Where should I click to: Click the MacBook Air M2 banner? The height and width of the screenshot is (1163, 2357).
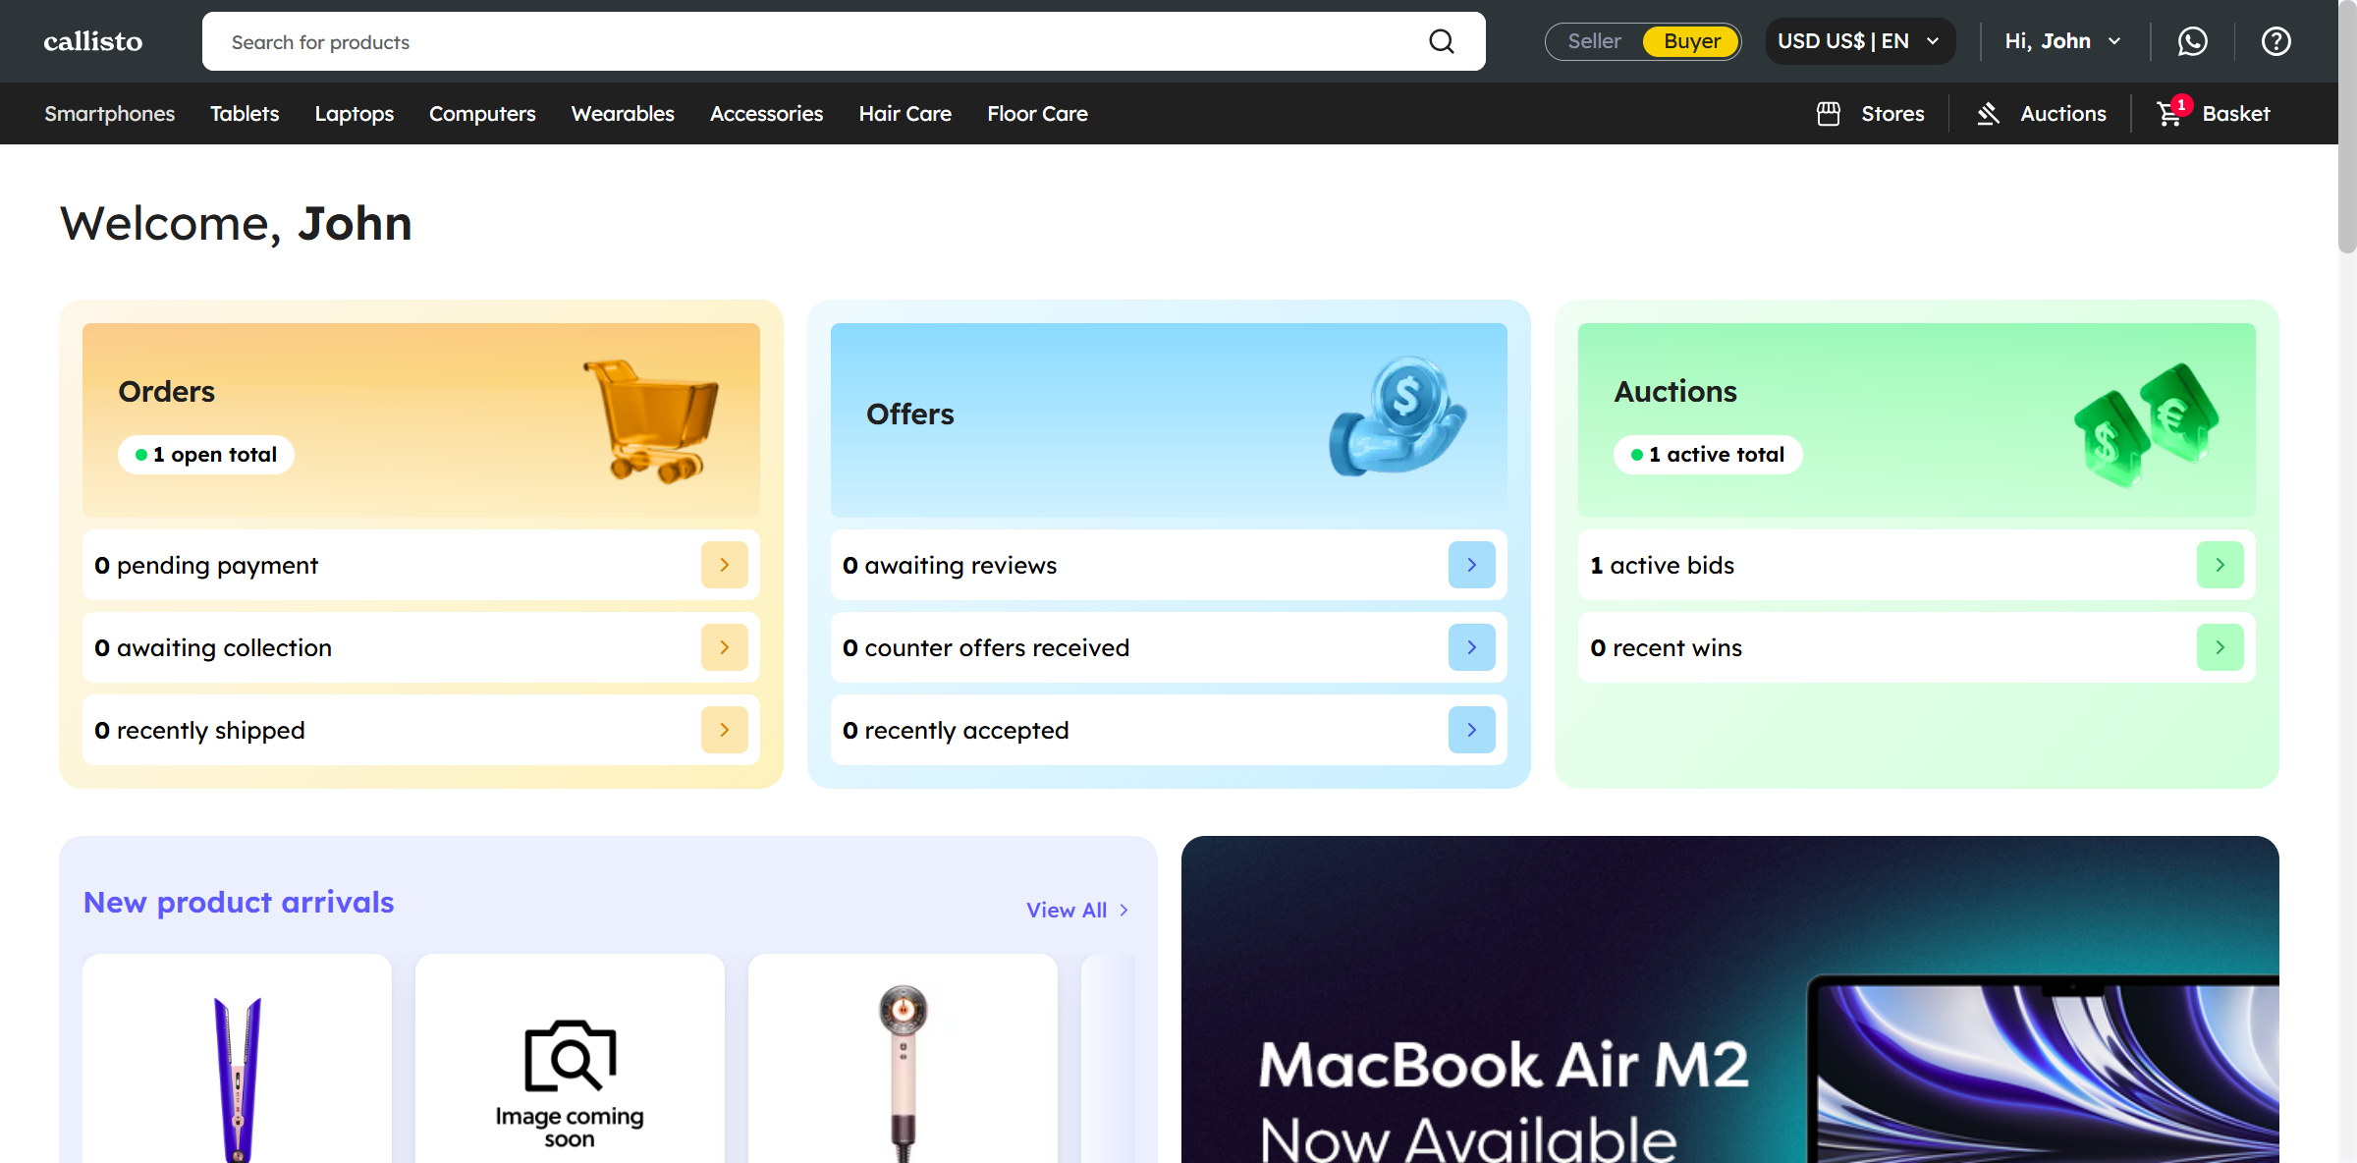pyautogui.click(x=1729, y=1000)
